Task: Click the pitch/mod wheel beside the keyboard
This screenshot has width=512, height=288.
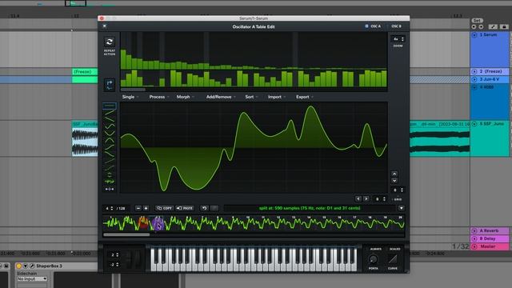Action: point(134,259)
